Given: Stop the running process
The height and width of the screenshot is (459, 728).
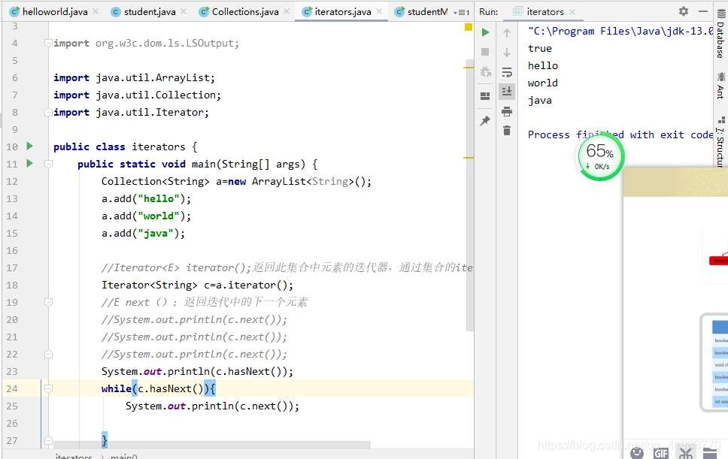Looking at the screenshot, I should [485, 51].
